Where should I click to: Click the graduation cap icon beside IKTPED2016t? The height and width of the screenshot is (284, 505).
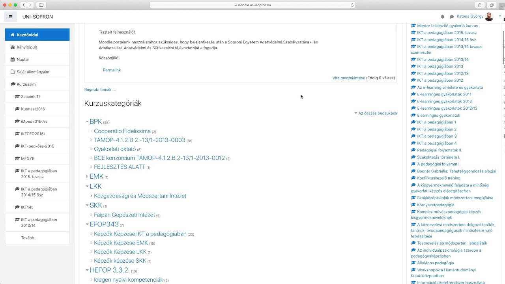point(17,134)
